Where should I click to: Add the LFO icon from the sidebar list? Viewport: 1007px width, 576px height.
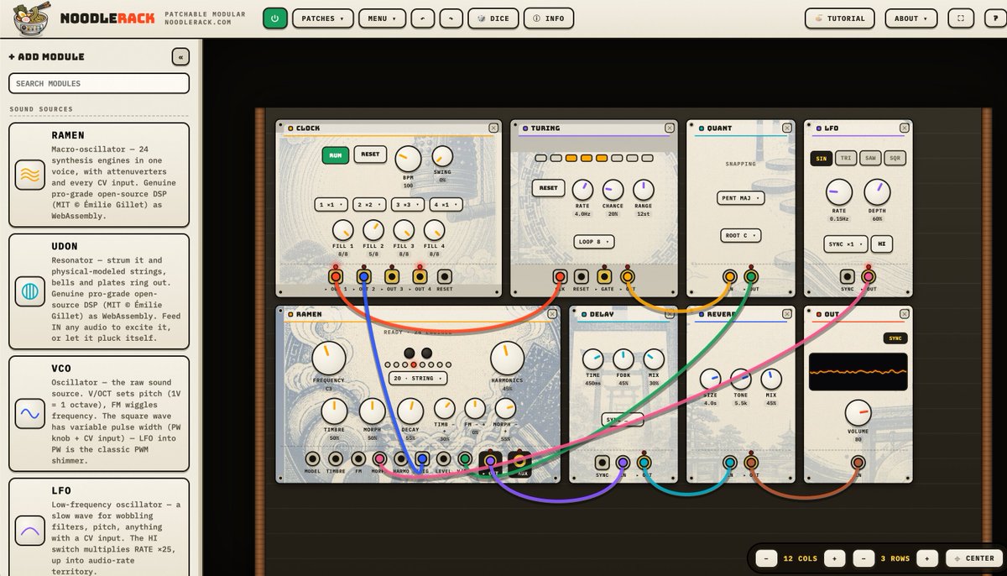point(29,529)
